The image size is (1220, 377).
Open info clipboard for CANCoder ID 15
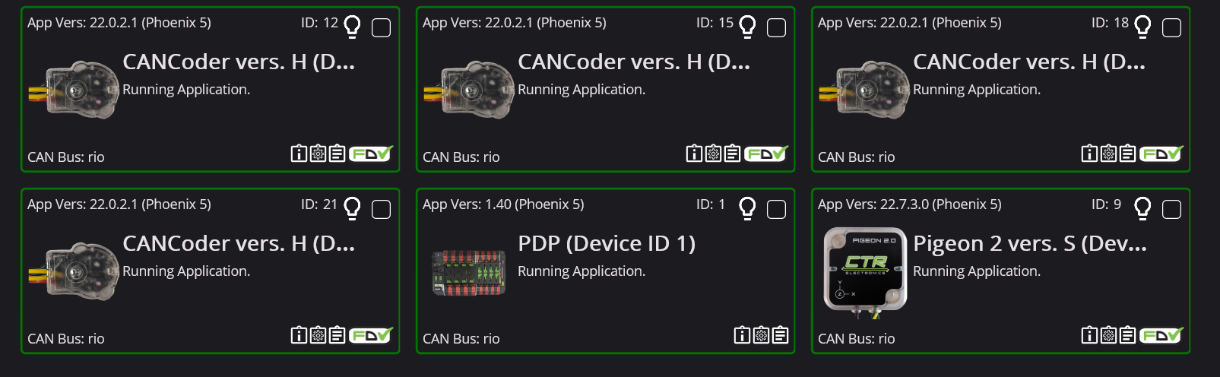[694, 154]
